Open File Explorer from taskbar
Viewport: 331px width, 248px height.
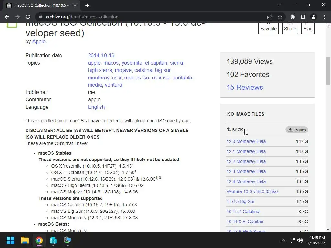(x=25, y=240)
